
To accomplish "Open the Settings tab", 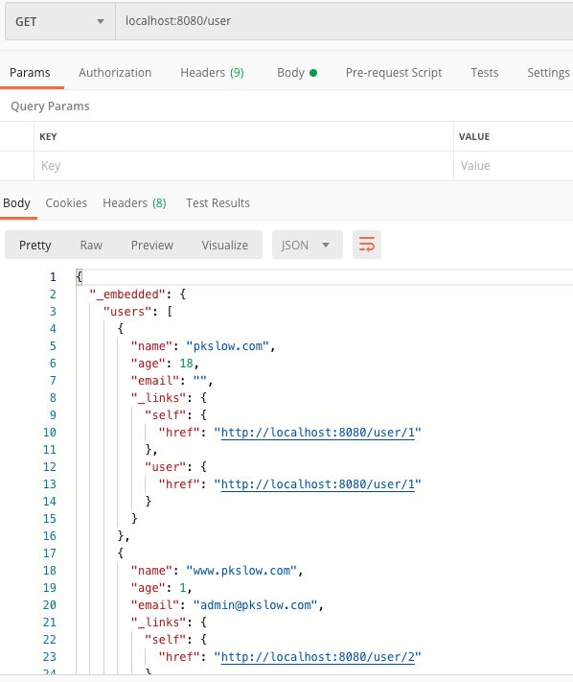I will coord(548,73).
